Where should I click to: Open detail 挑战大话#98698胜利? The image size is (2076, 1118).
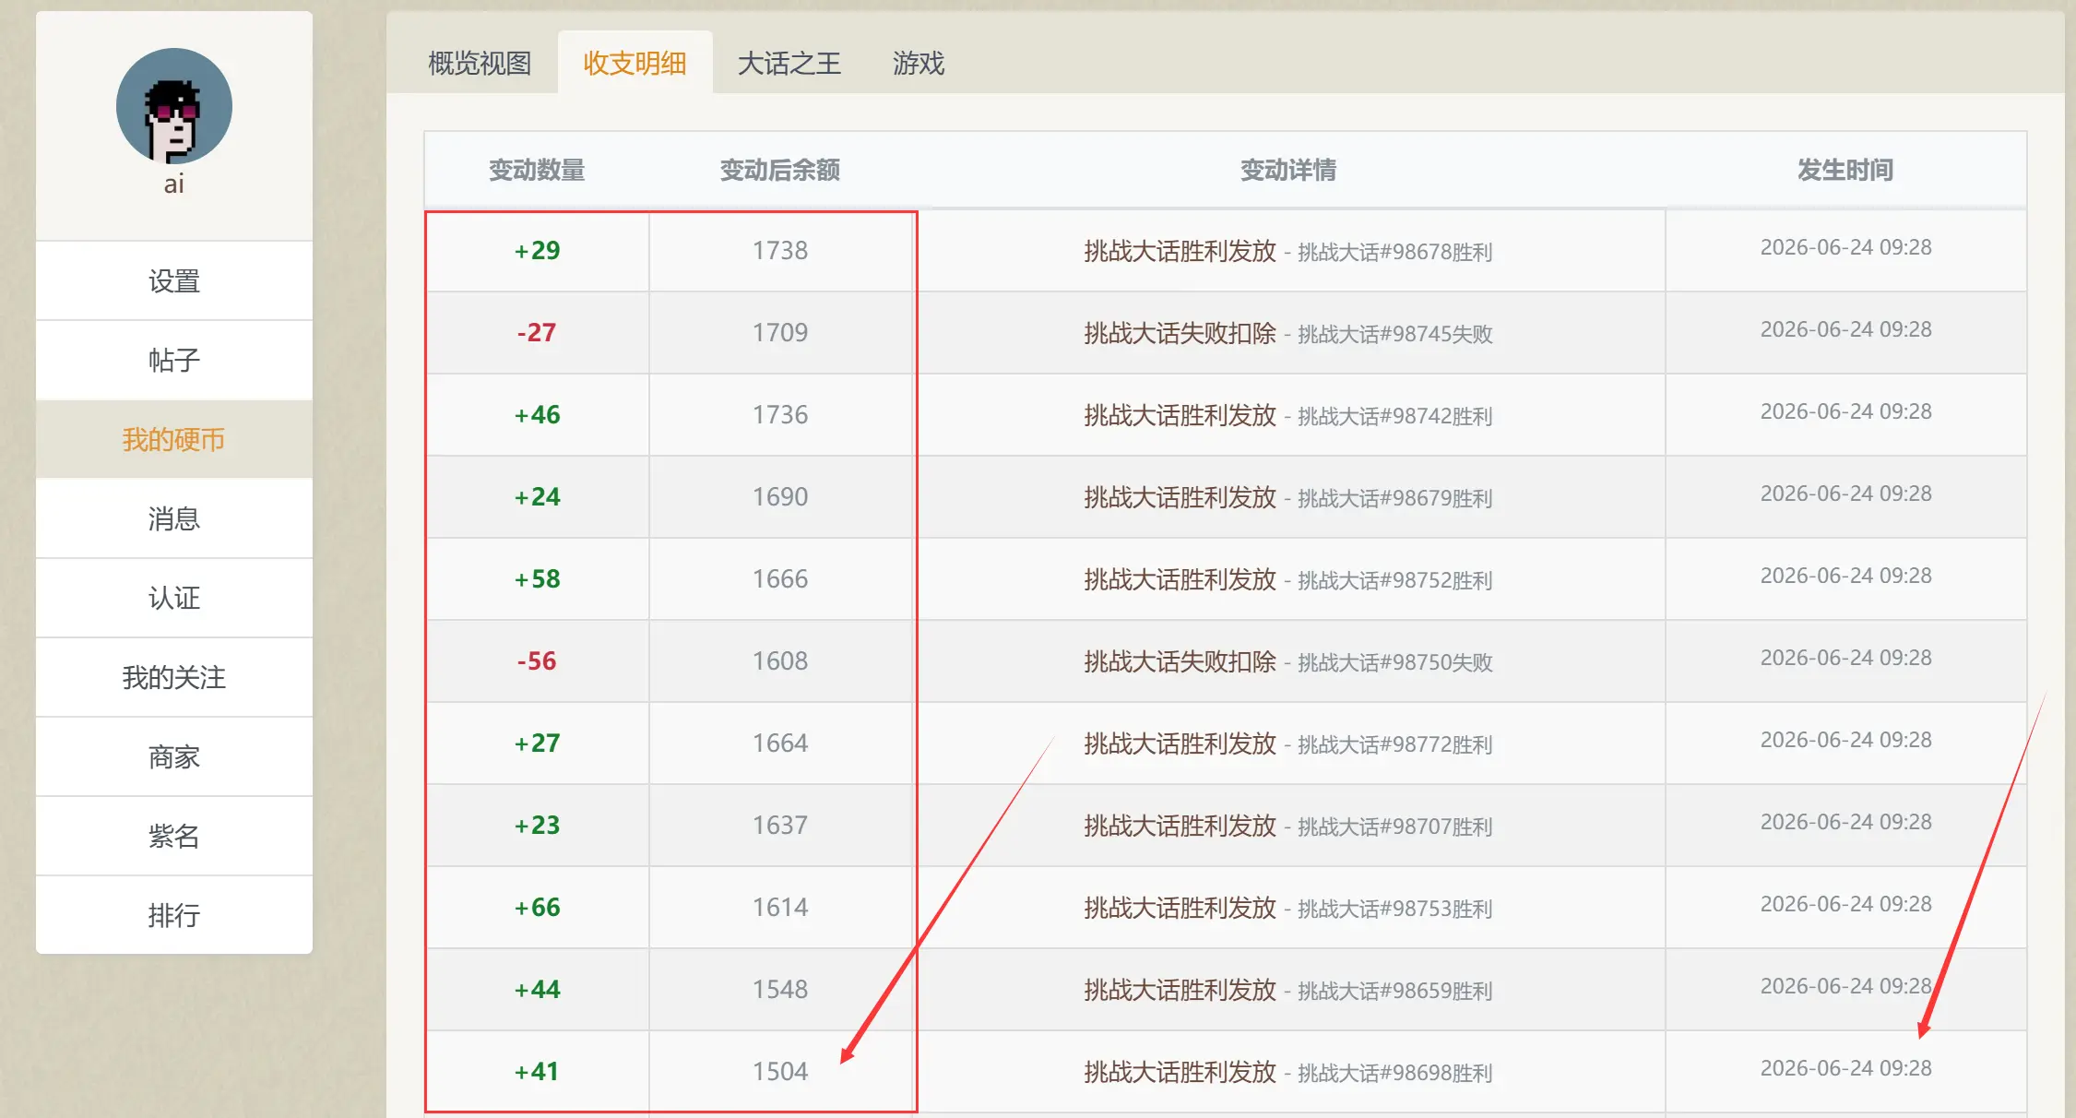(1395, 1073)
